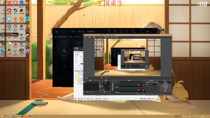This screenshot has height=118, width=210.
Task: Open source properties gear in sources toolbar
Action: point(104,92)
